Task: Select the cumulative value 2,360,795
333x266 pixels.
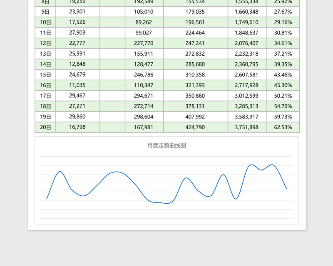Action: pyautogui.click(x=247, y=64)
